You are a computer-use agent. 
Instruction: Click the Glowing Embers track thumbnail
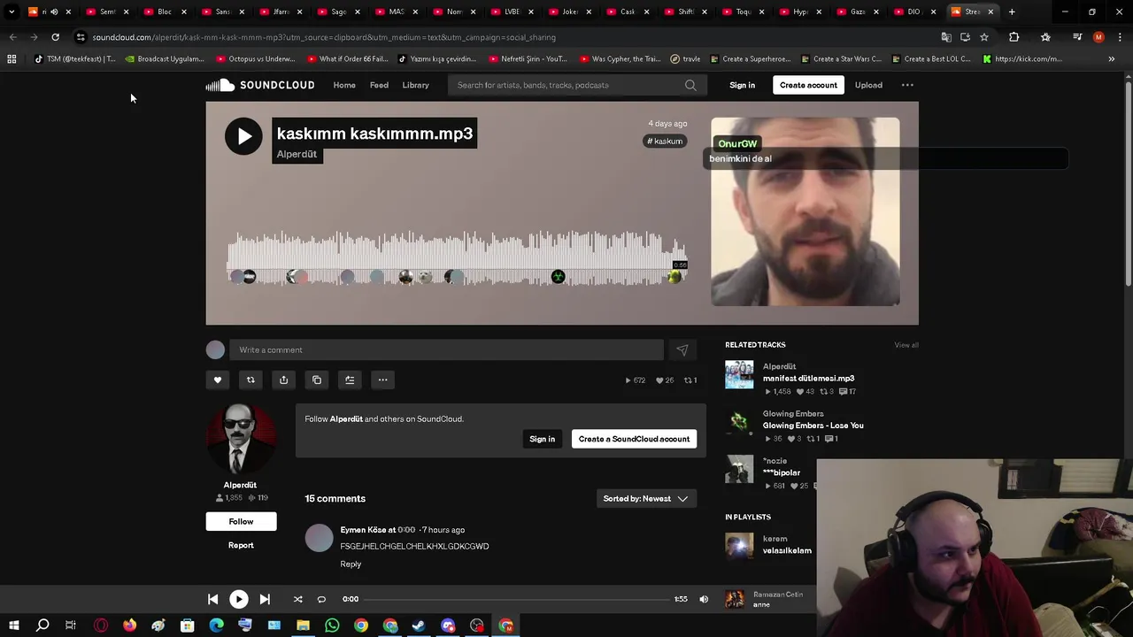click(x=739, y=422)
